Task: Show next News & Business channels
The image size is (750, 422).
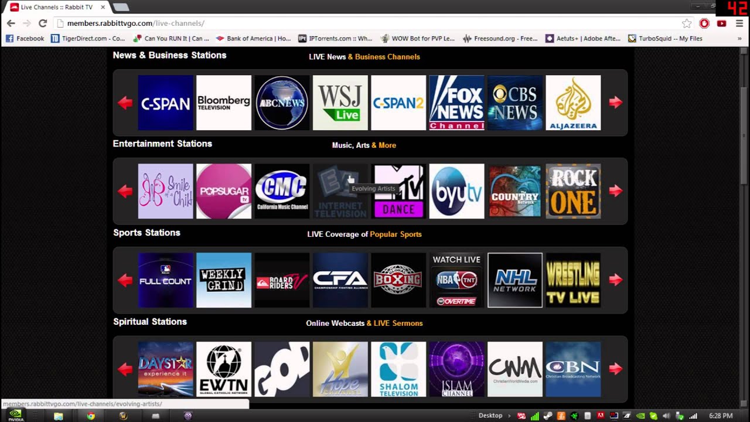Action: (615, 103)
